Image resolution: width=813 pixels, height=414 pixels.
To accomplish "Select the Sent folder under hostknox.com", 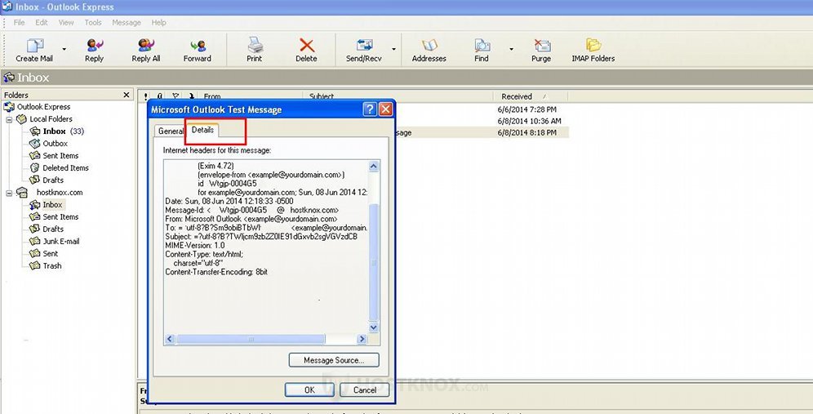I will [x=51, y=253].
